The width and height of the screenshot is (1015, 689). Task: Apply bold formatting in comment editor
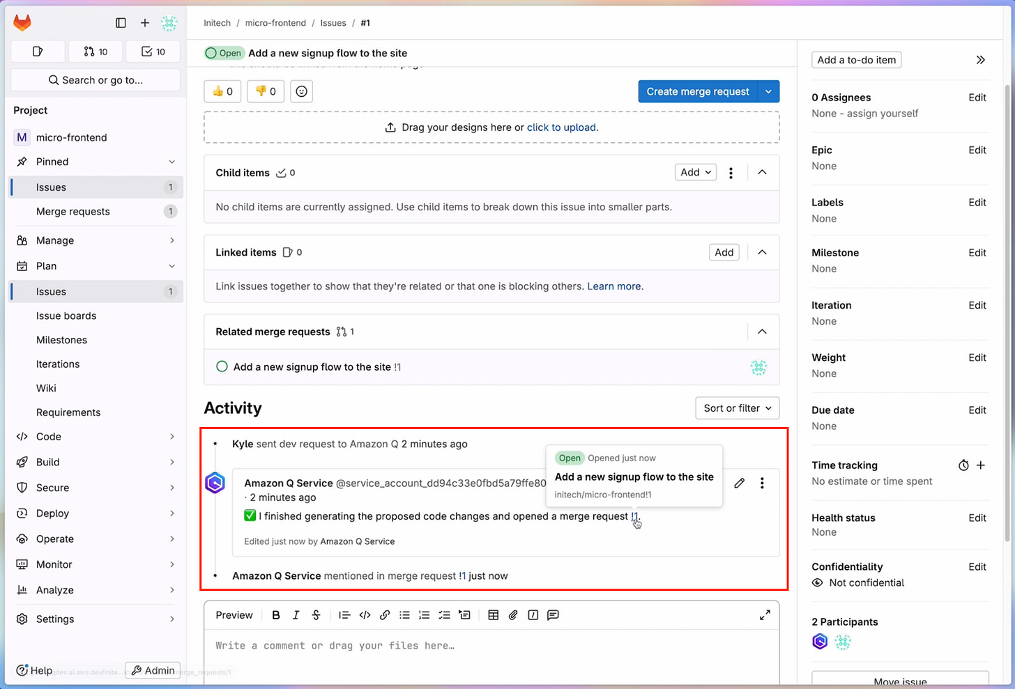[276, 615]
